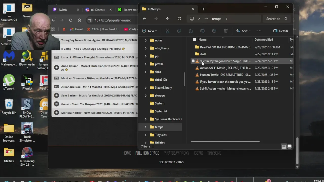Click the browser address bar 1377x.to/popular-music
This screenshot has height=182, width=324.
coord(113,20)
